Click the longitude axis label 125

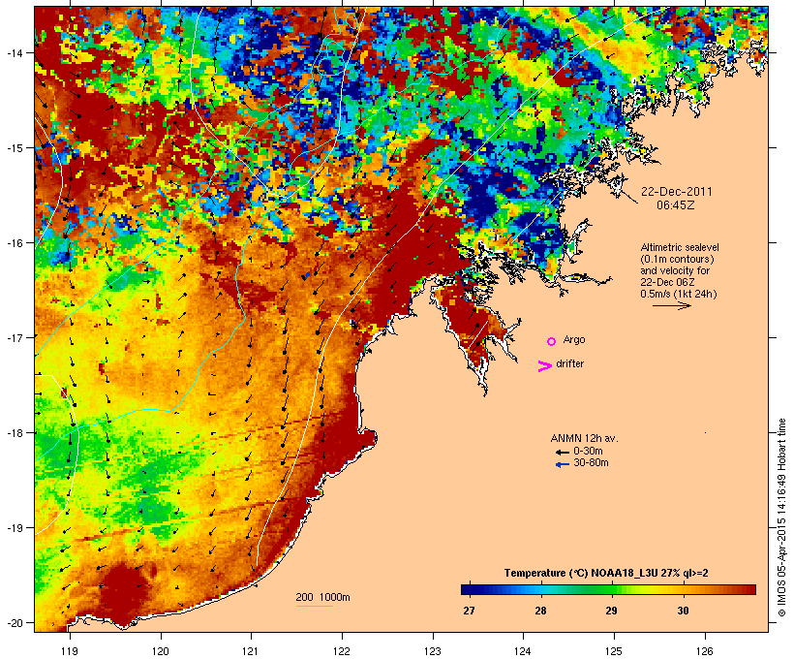614,651
